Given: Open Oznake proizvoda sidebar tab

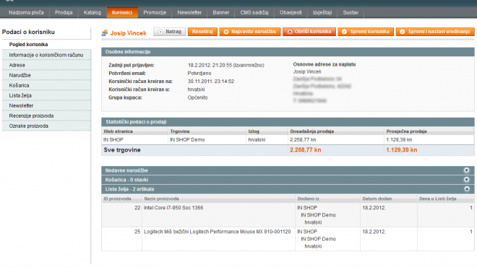Looking at the screenshot, I should coord(46,126).
